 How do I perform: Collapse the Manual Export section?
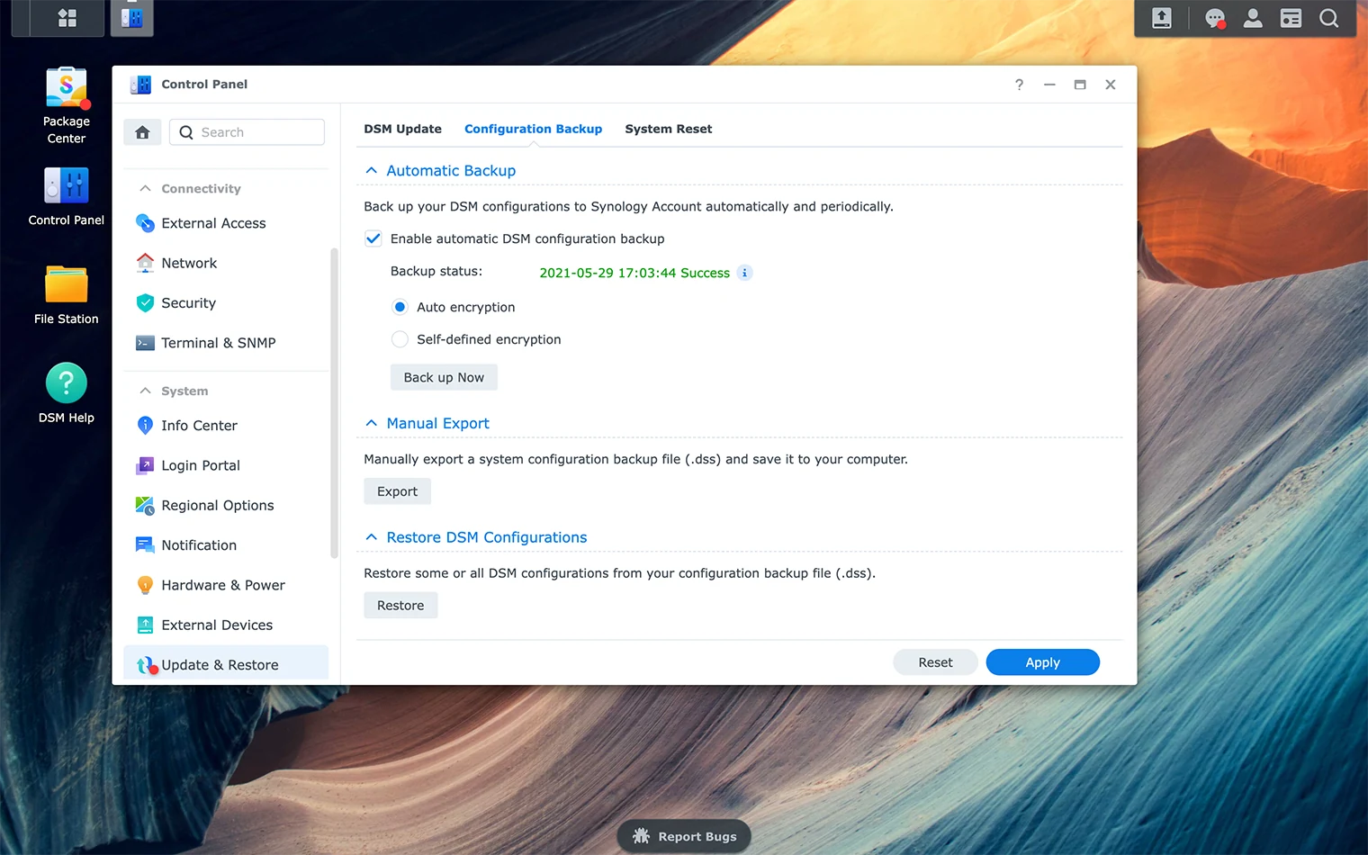(371, 423)
